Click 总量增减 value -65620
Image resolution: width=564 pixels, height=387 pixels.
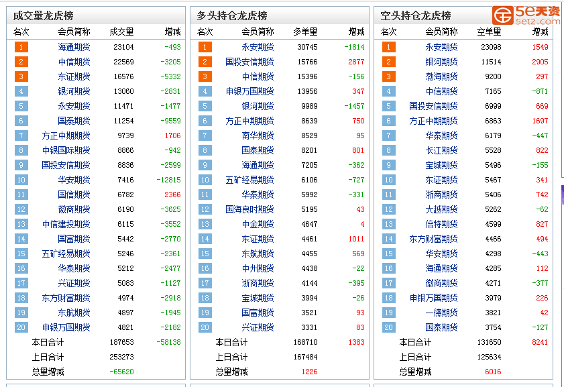[x=121, y=372]
